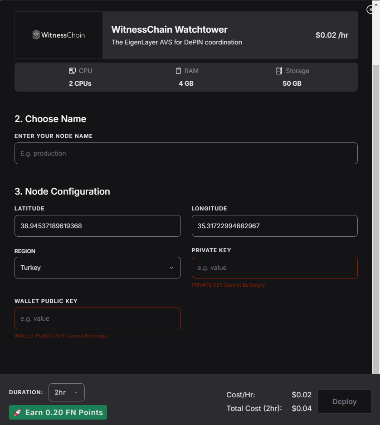This screenshot has width=380, height=425.
Task: Click 'The EigenLayer AVS for DePIN coordination' subtitle
Action: pos(177,42)
